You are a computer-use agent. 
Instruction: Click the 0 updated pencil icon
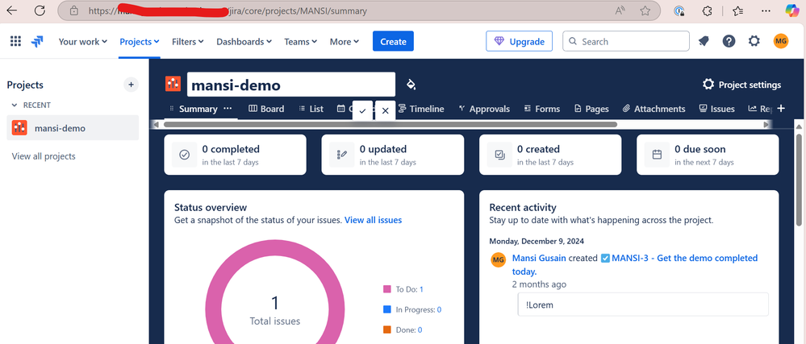pos(342,155)
